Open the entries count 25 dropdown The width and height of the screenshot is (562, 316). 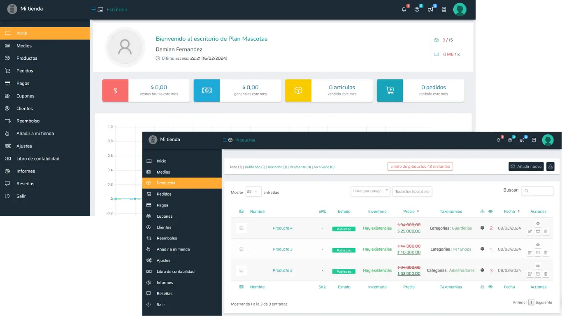point(253,191)
